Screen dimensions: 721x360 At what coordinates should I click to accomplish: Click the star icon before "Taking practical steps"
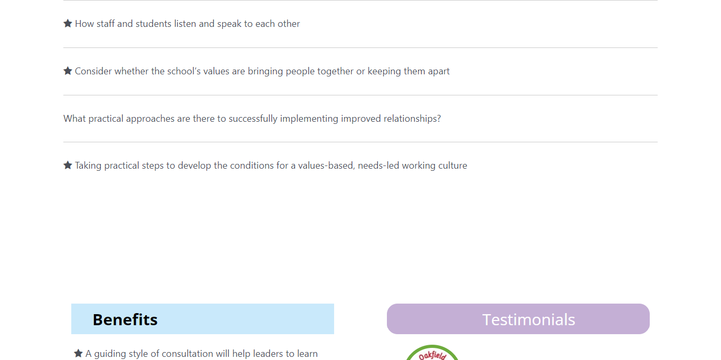point(68,166)
